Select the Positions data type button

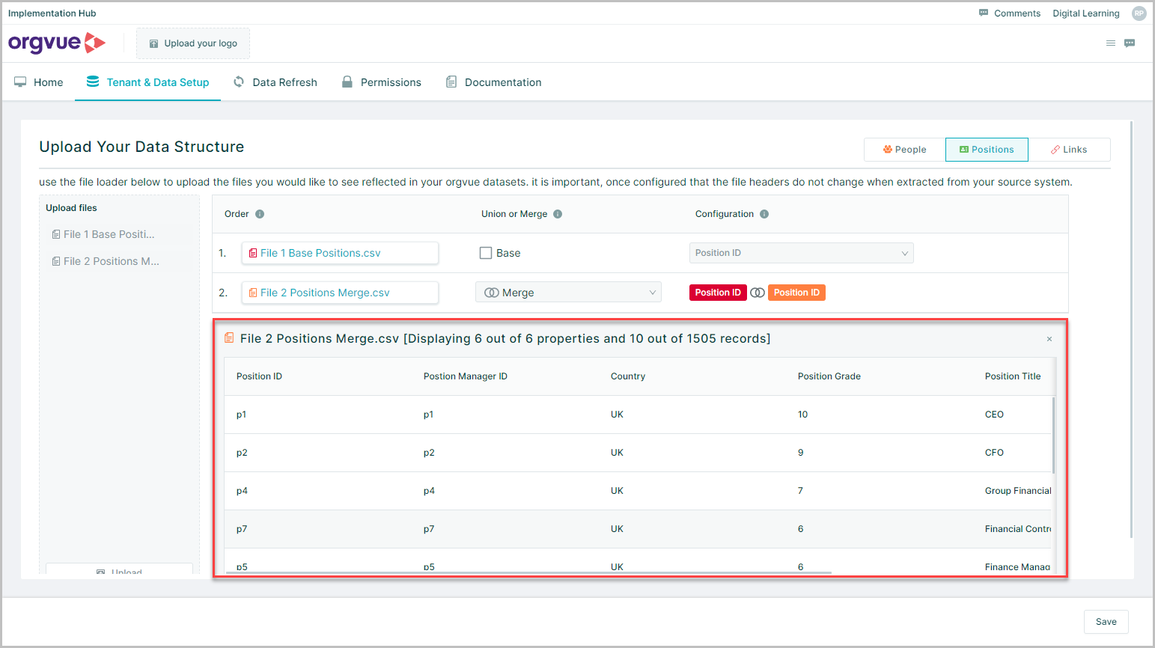pyautogui.click(x=987, y=150)
